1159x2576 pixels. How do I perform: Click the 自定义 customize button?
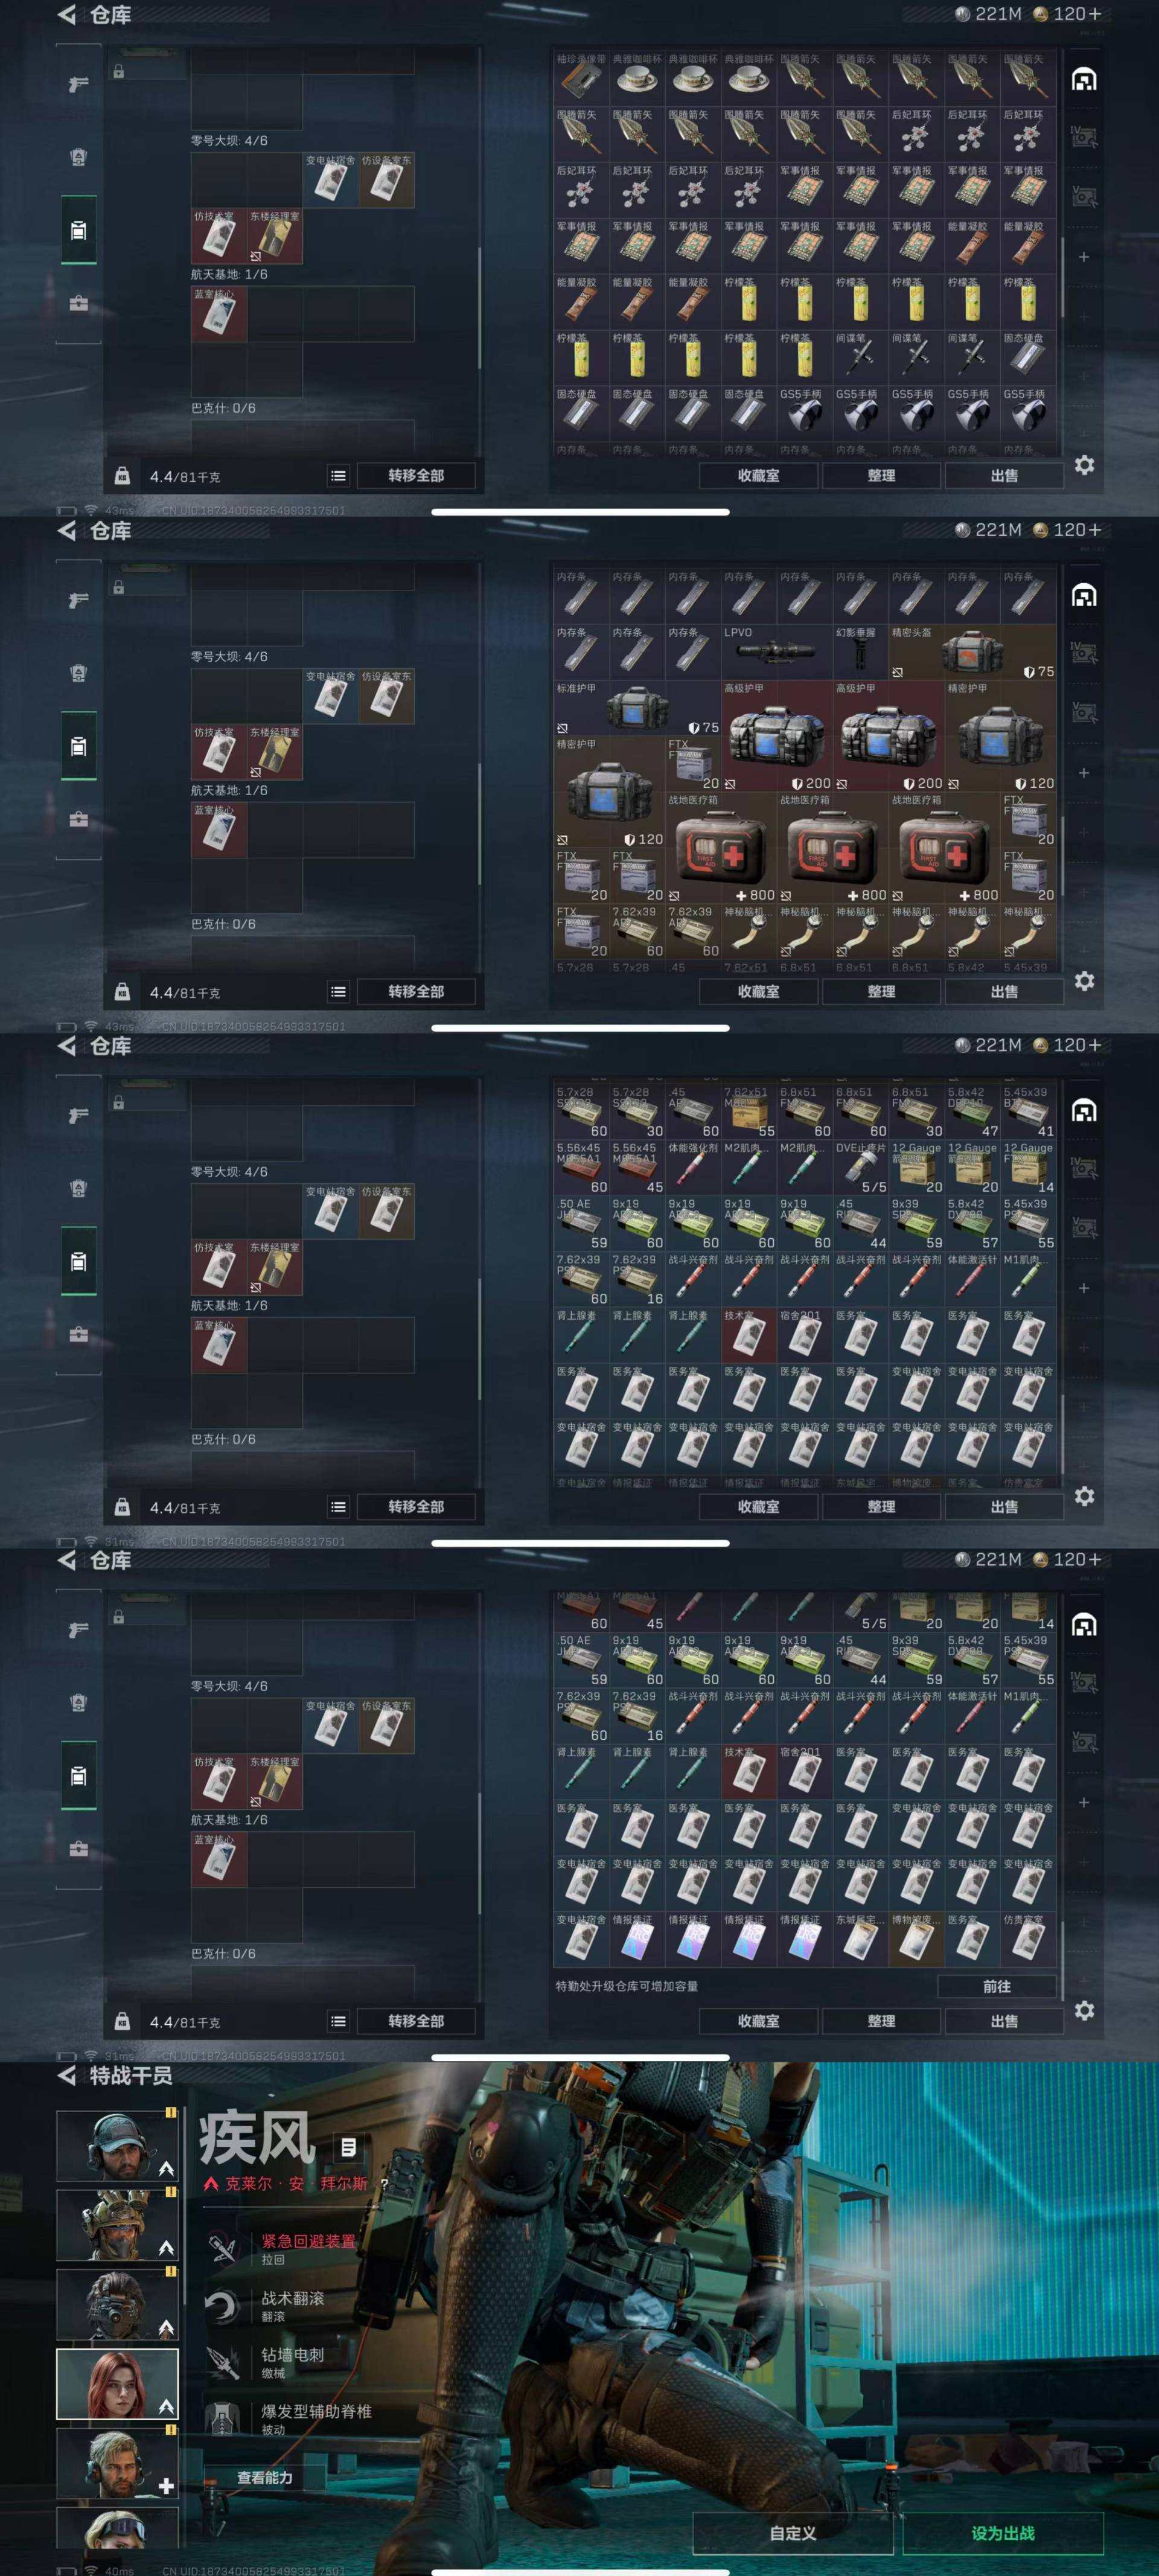tap(793, 2533)
